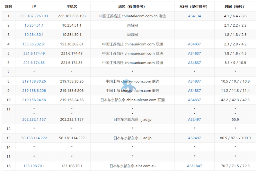257x172 pixels.
Task: Select hostname cell 222.187.226.193
Action: point(72,16)
